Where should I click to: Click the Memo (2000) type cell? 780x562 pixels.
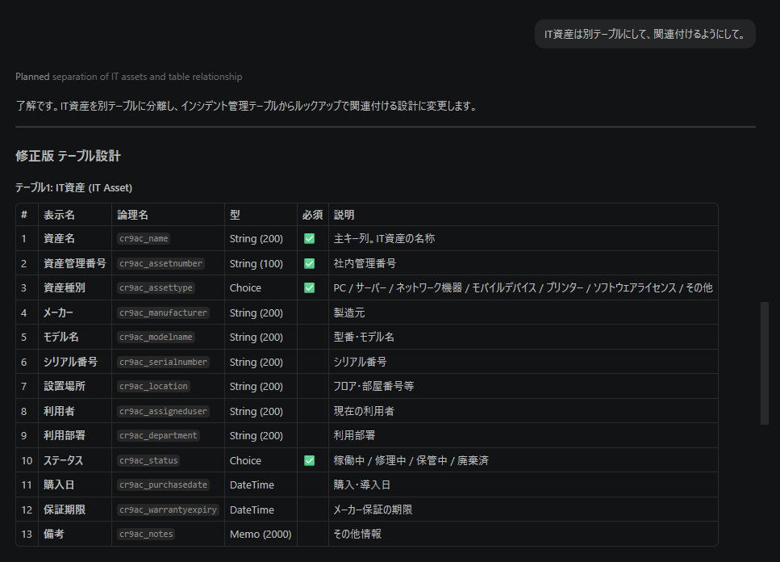[261, 535]
